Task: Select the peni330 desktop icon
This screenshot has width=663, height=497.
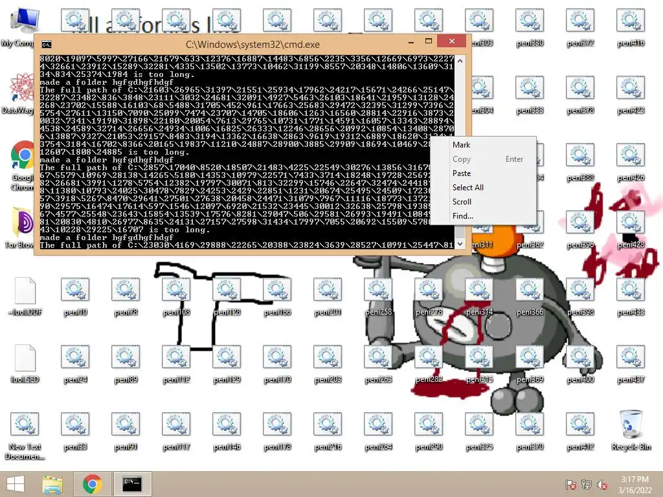Action: (530, 27)
